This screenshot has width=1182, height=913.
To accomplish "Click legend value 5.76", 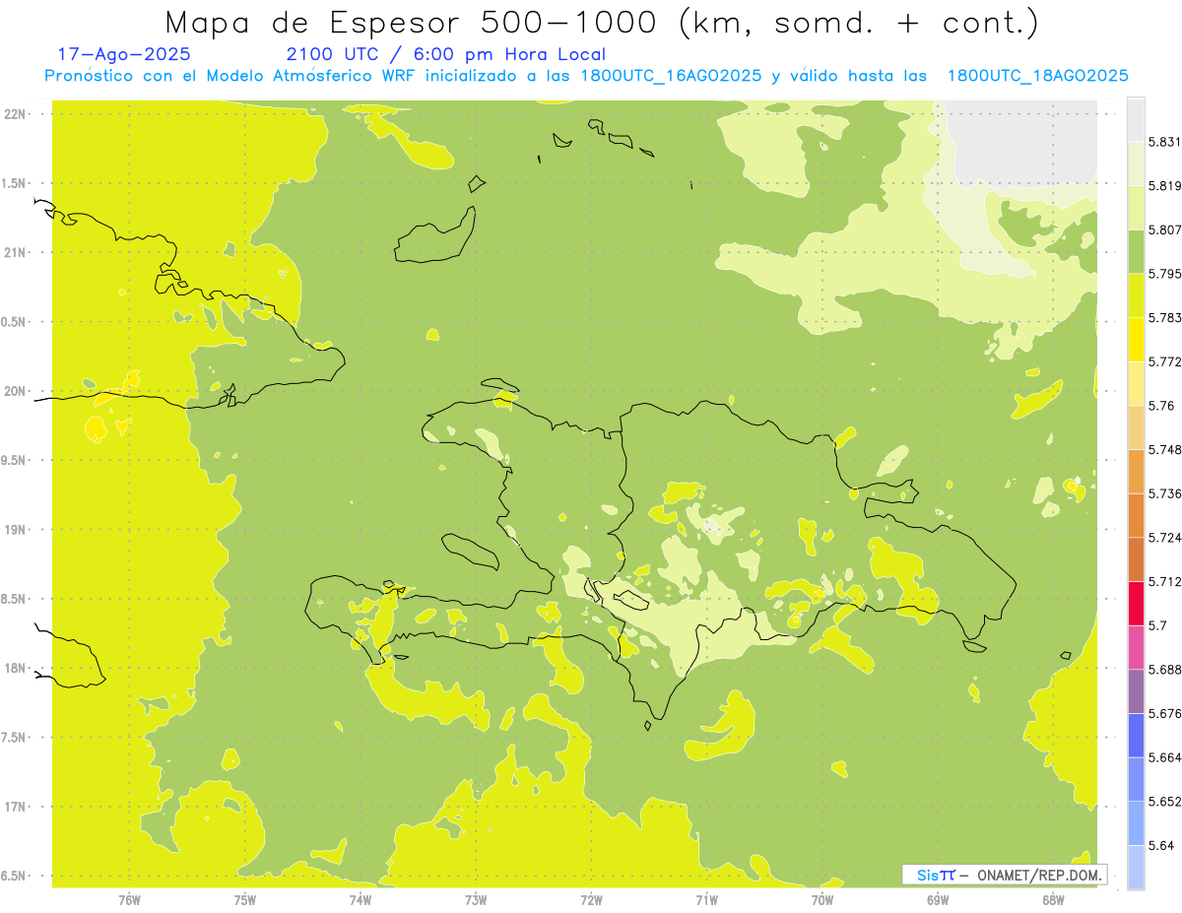I will (1161, 406).
